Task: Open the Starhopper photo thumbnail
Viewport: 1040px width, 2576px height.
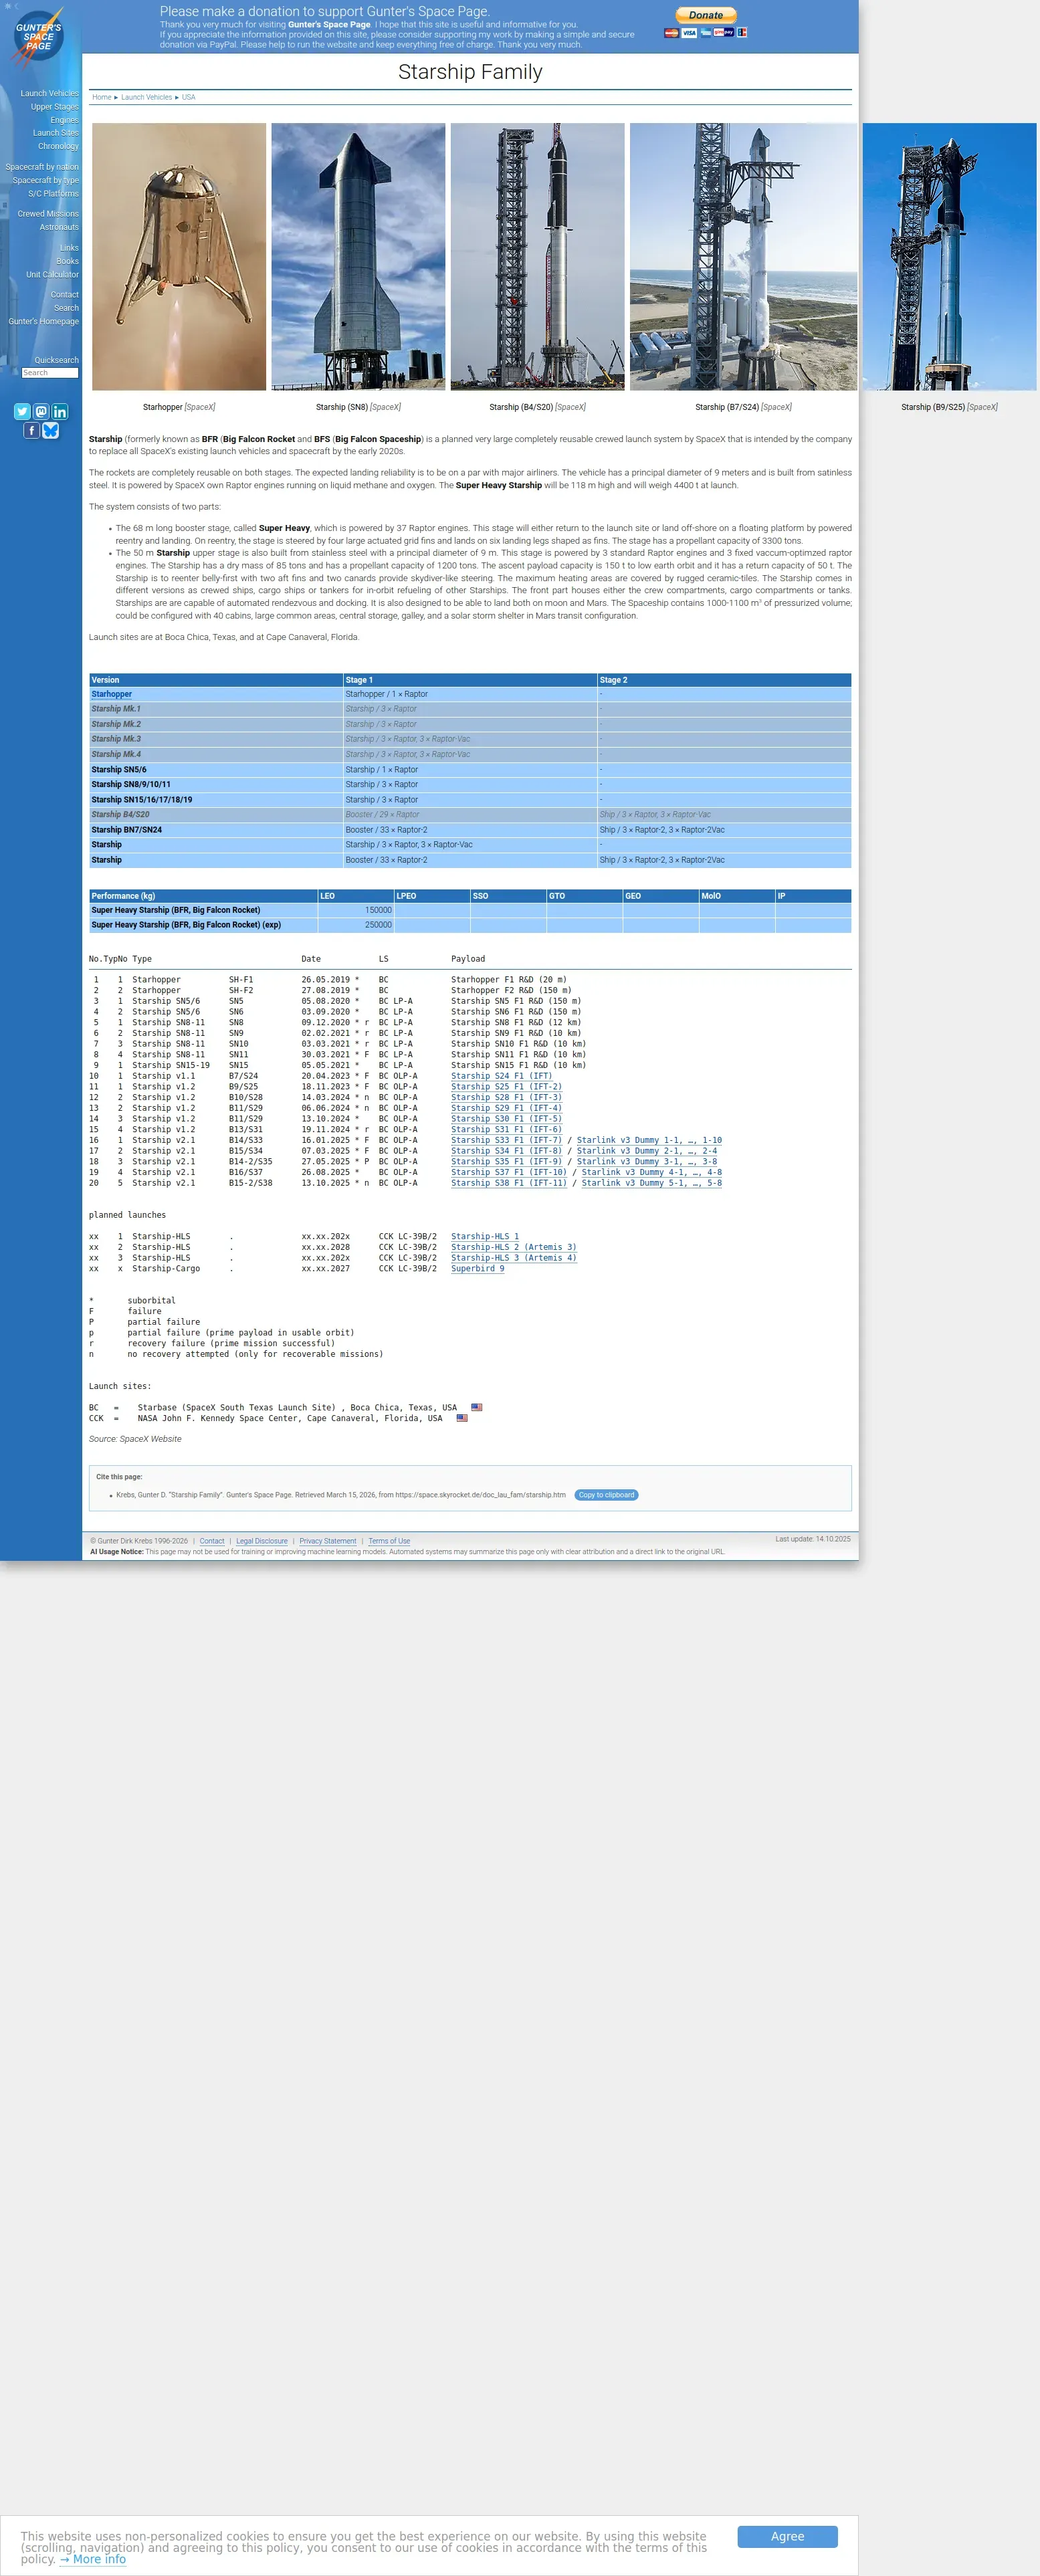Action: point(179,257)
